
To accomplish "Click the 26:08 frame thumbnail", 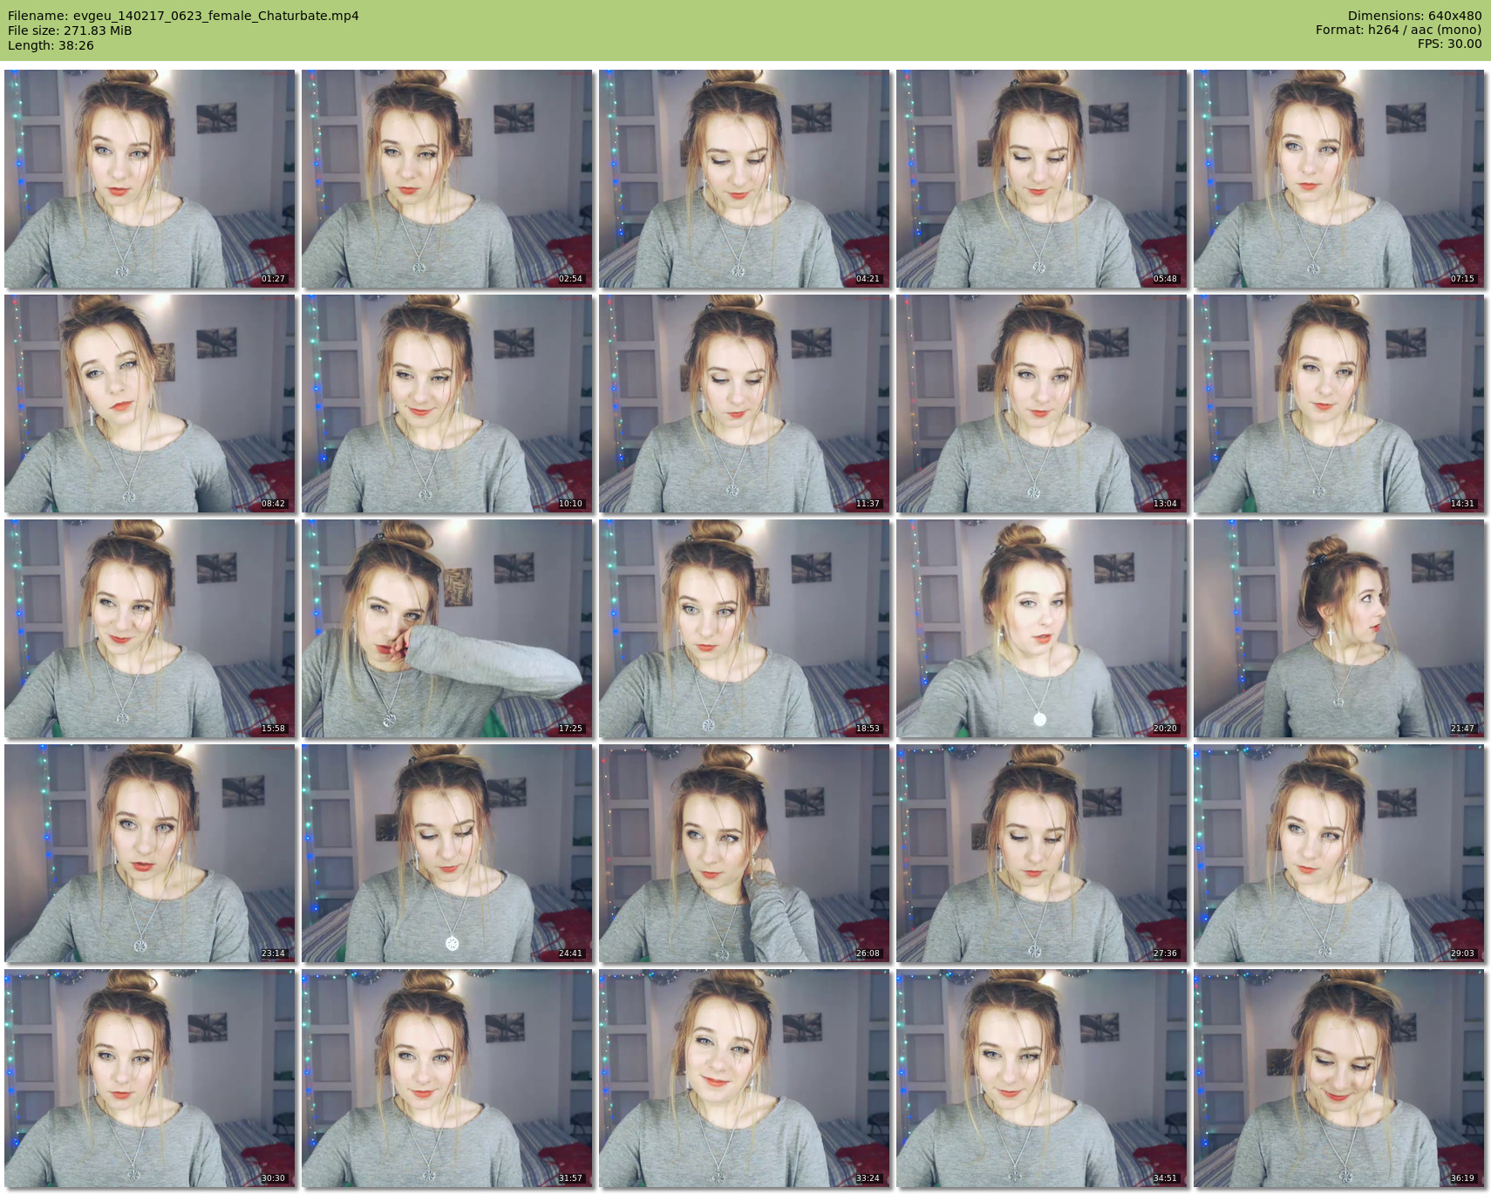I will point(744,853).
